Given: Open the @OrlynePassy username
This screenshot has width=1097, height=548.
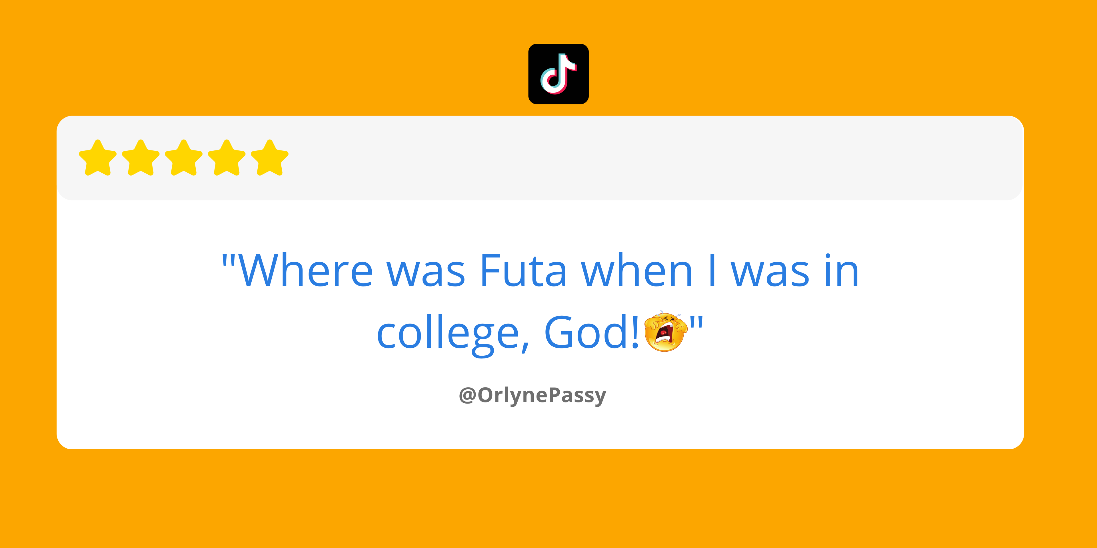Looking at the screenshot, I should point(532,395).
